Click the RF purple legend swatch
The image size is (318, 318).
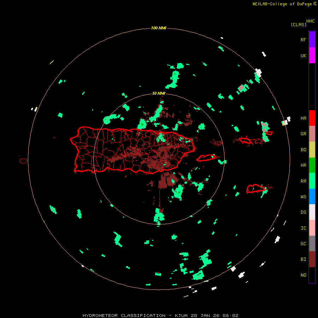coord(312,39)
